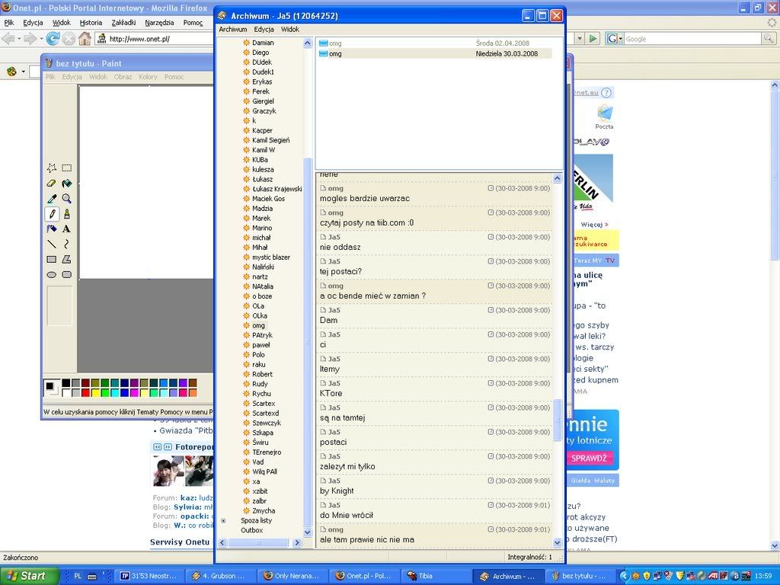Pick the yellow color in Paint palette
Image resolution: width=780 pixels, height=585 pixels.
pos(95,393)
